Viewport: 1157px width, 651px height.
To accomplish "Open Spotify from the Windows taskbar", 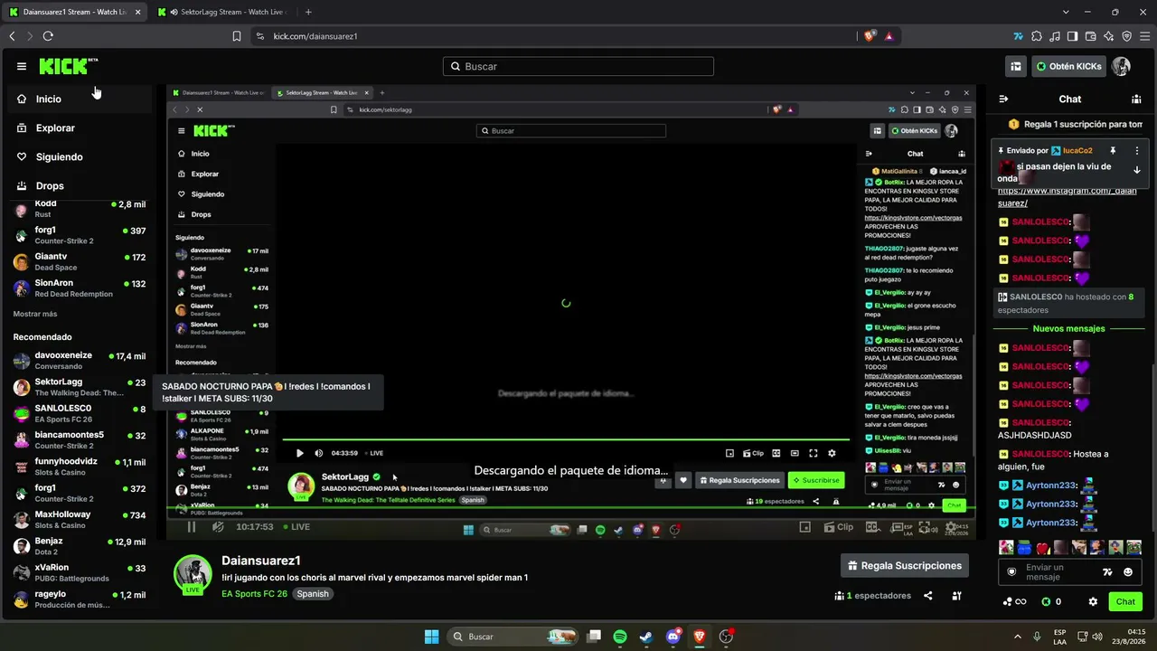I will pyautogui.click(x=620, y=637).
